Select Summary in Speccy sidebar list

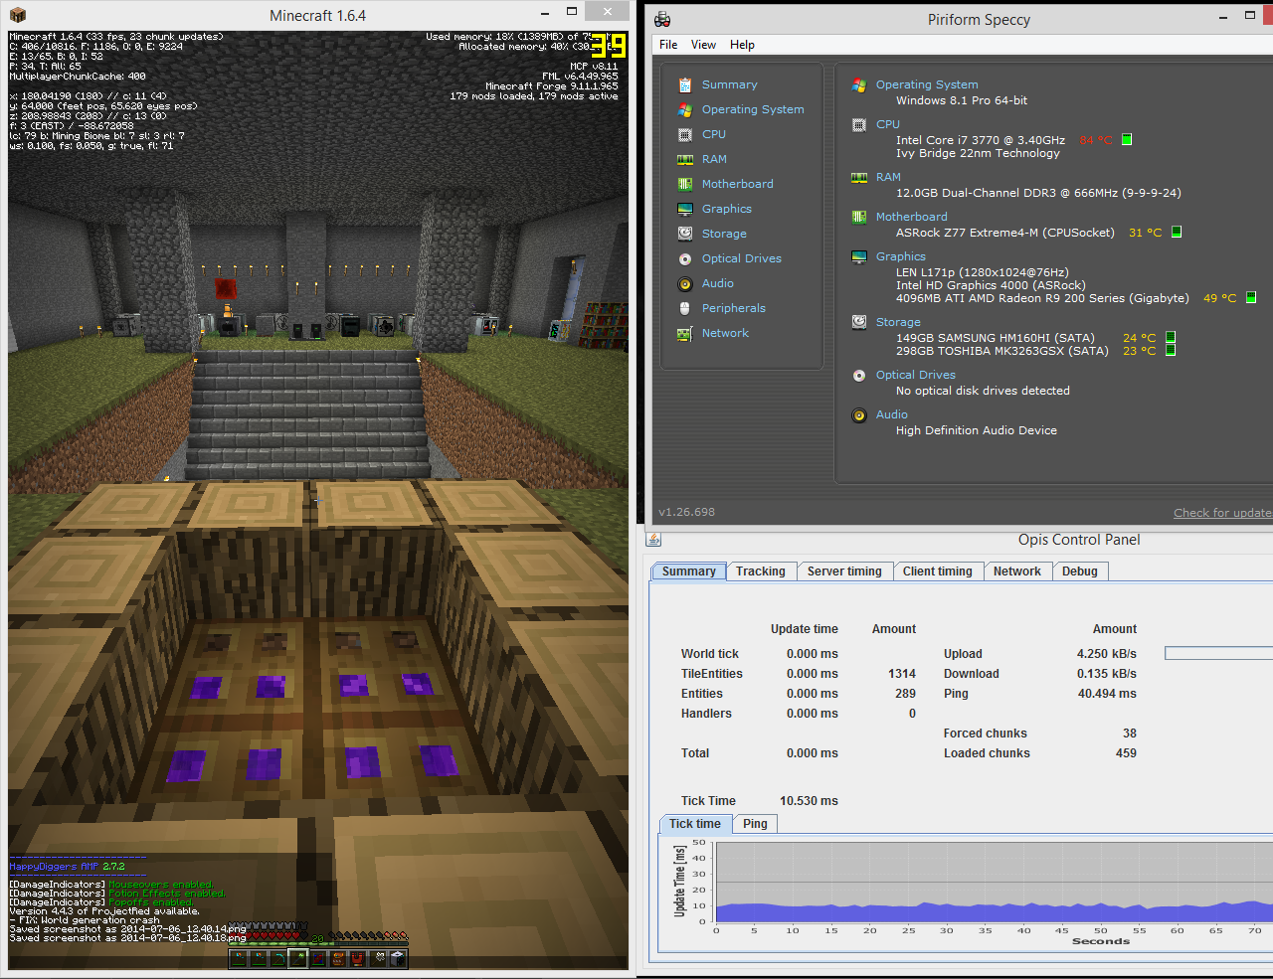(x=730, y=84)
